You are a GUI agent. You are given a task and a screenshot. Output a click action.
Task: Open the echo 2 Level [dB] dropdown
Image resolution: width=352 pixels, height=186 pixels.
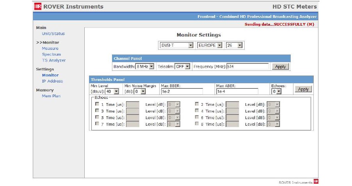click(273, 104)
